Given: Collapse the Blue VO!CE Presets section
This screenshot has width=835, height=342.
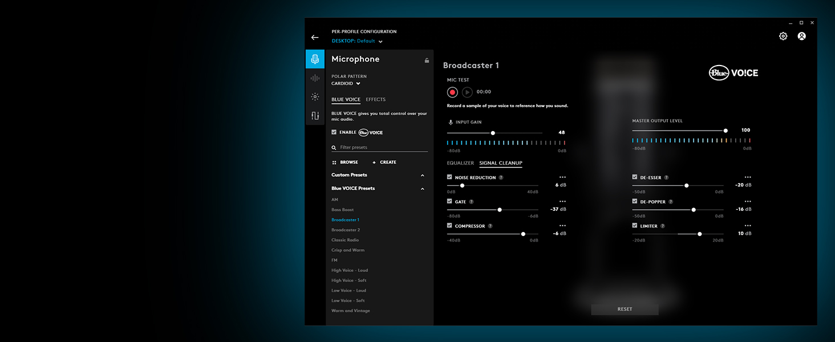Looking at the screenshot, I should coord(423,189).
